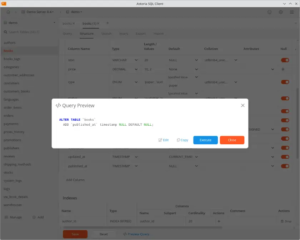Open the demo database dropdown in breadcrumb

pyautogui.click(x=74, y=12)
